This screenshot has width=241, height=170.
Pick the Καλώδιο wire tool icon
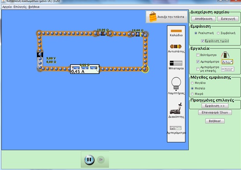(x=176, y=31)
